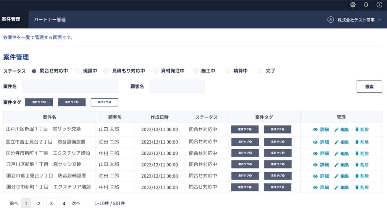Click the trash delete icon in the last row

[357, 187]
